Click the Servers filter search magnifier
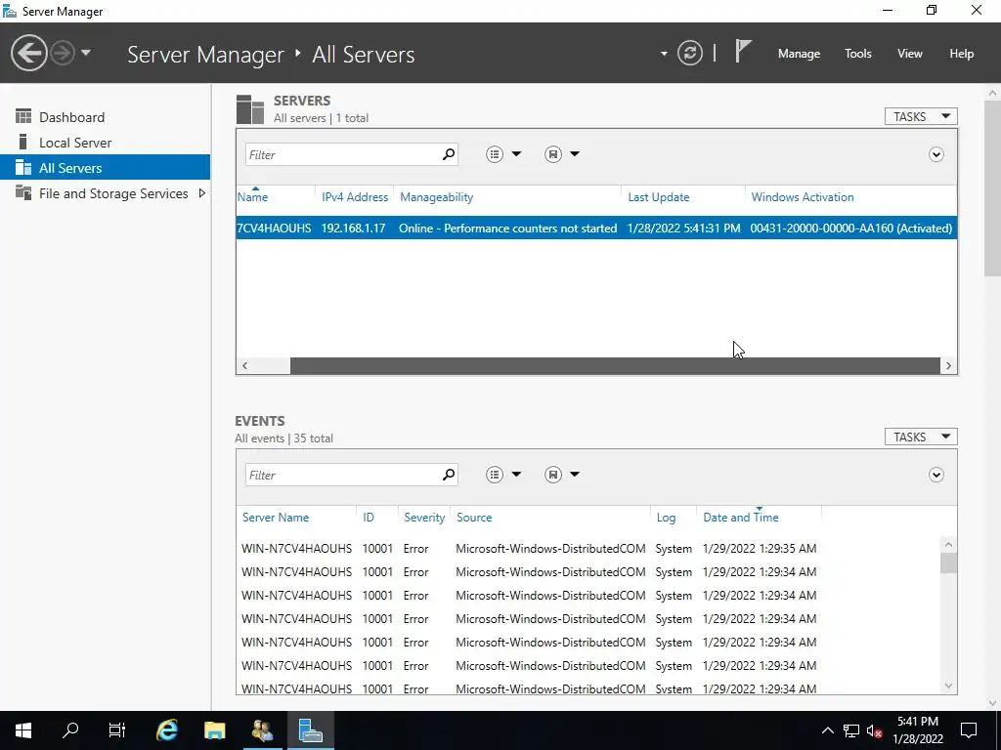 tap(448, 154)
